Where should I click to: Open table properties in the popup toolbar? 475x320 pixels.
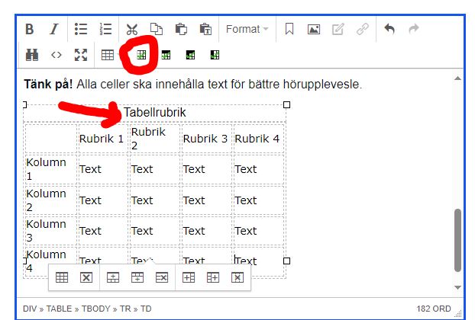coord(62,277)
